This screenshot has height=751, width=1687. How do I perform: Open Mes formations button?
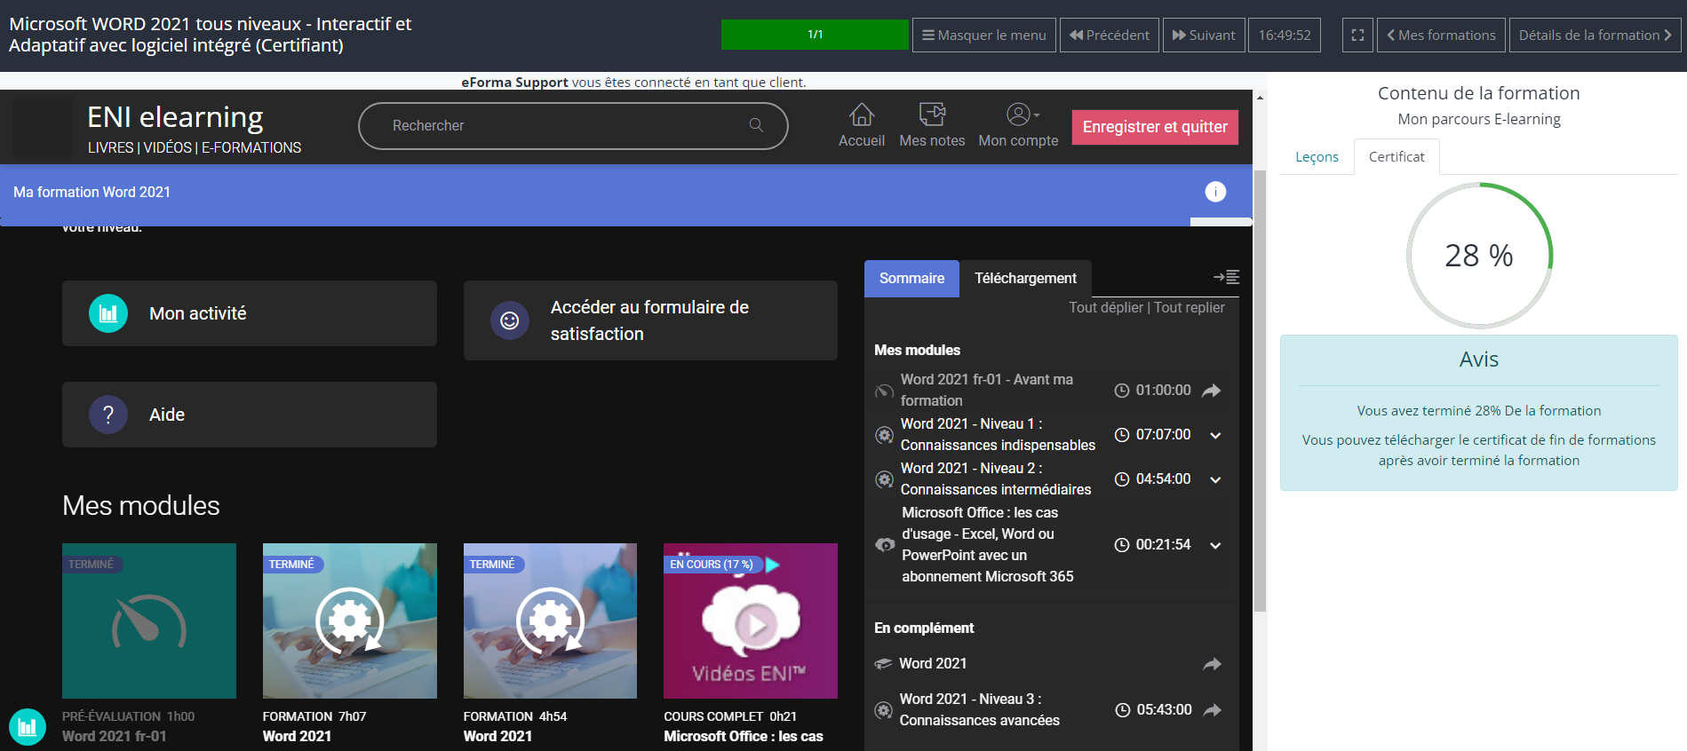coord(1441,36)
